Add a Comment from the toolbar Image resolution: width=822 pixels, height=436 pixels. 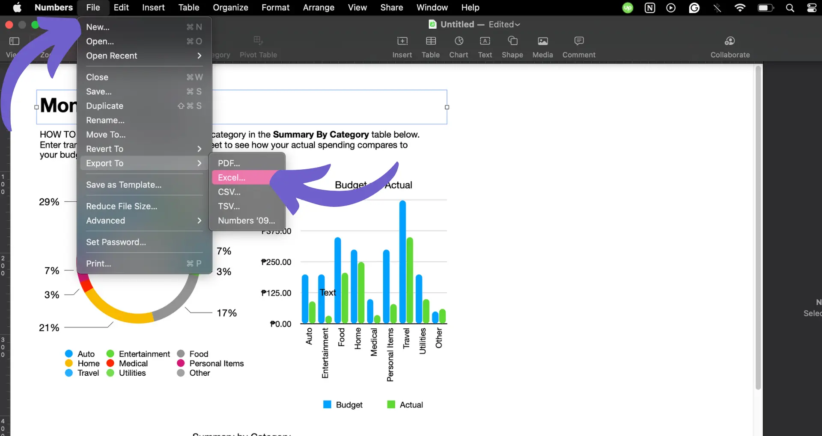tap(579, 41)
